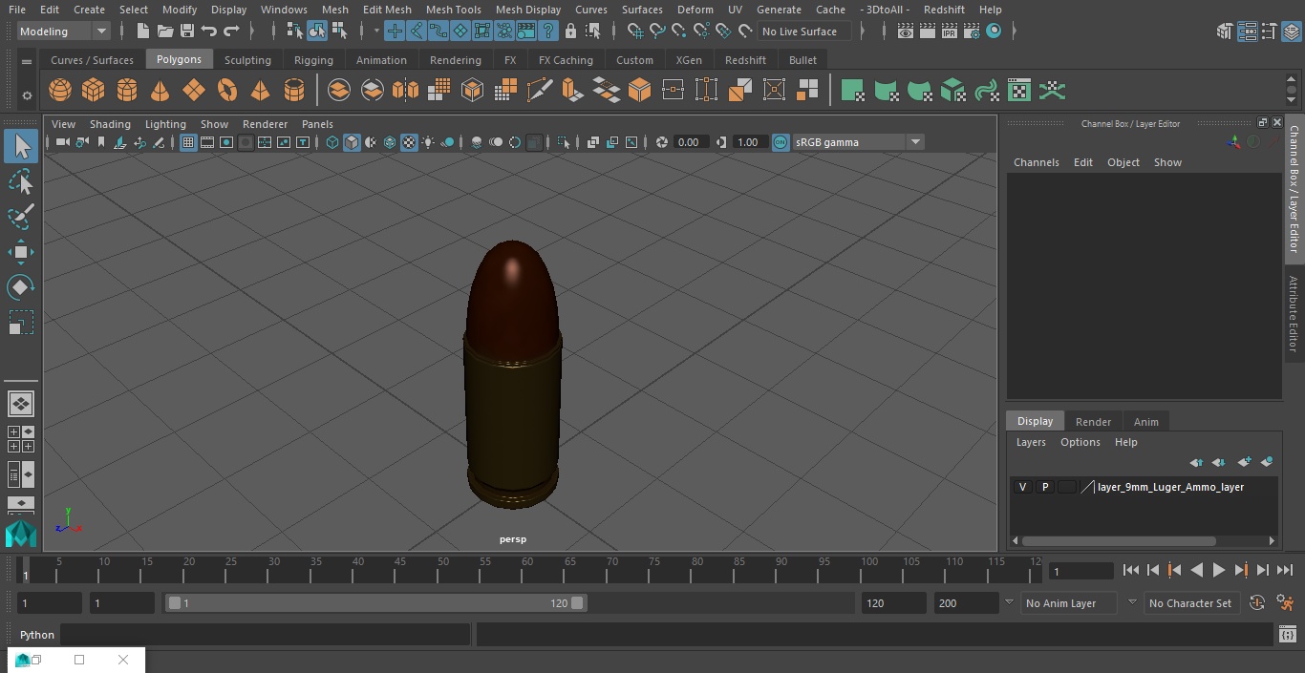Image resolution: width=1305 pixels, height=673 pixels.
Task: Pick the Select tool arrow
Action: [x=21, y=146]
